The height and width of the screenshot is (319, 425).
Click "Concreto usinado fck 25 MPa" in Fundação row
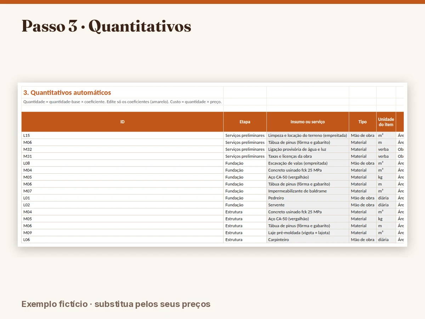[308, 170]
